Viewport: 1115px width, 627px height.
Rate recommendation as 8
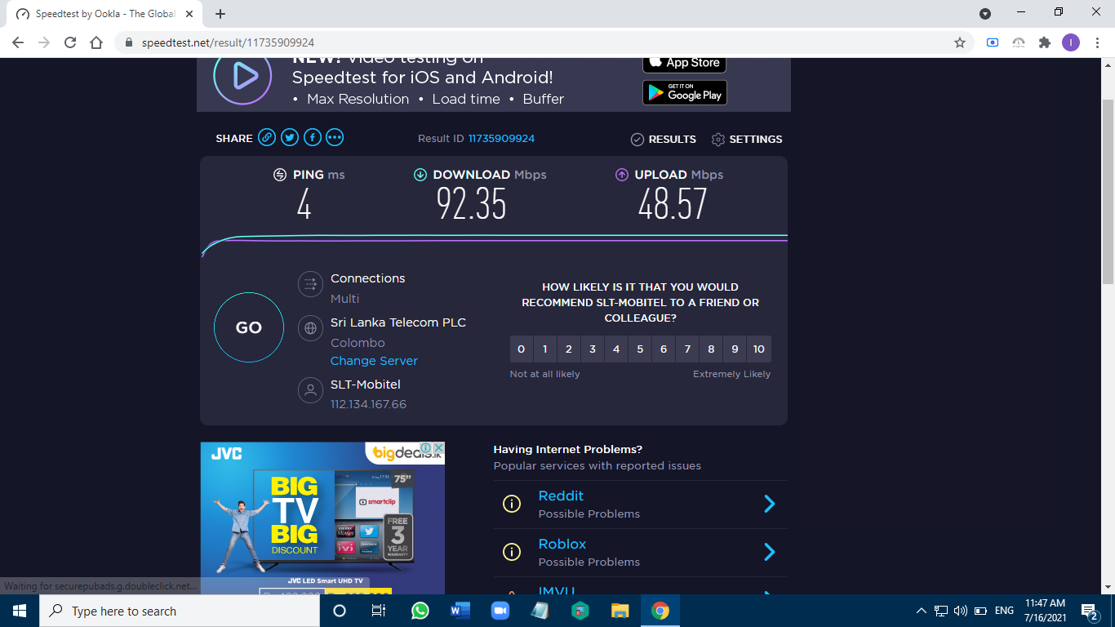[711, 349]
